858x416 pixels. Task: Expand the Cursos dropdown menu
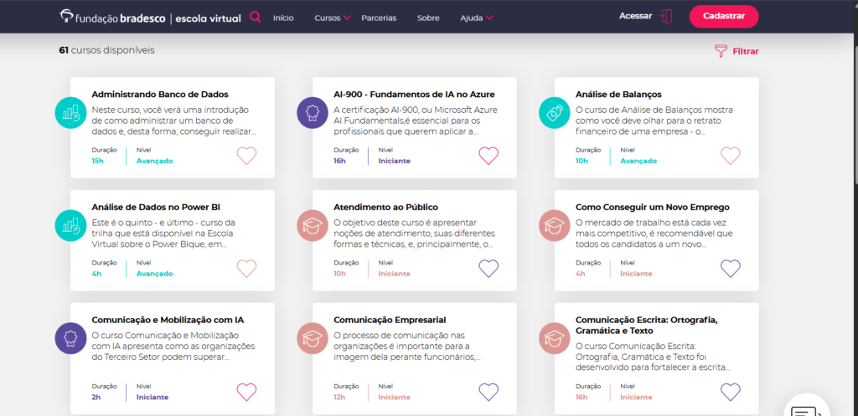click(332, 18)
